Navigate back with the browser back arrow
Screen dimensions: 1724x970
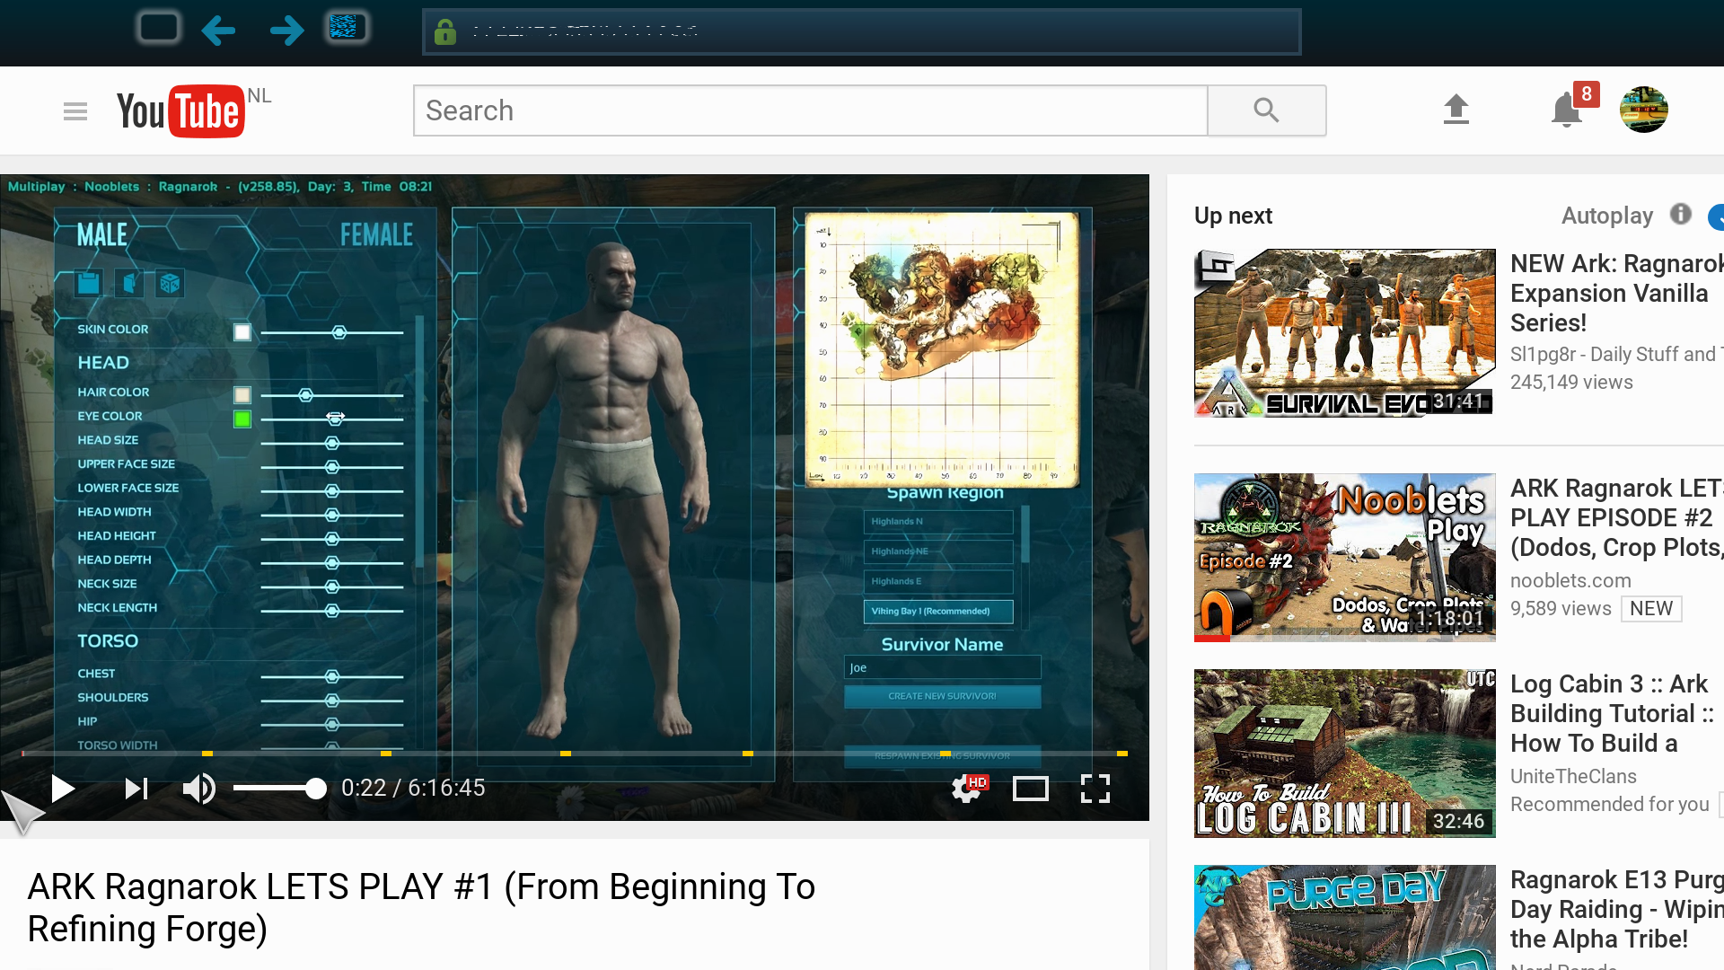tap(218, 30)
